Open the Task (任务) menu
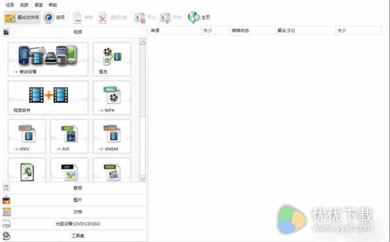Screen dimensions: 390x242 click(10, 5)
